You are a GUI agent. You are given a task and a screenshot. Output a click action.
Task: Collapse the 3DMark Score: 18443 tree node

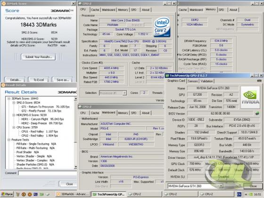9,99
